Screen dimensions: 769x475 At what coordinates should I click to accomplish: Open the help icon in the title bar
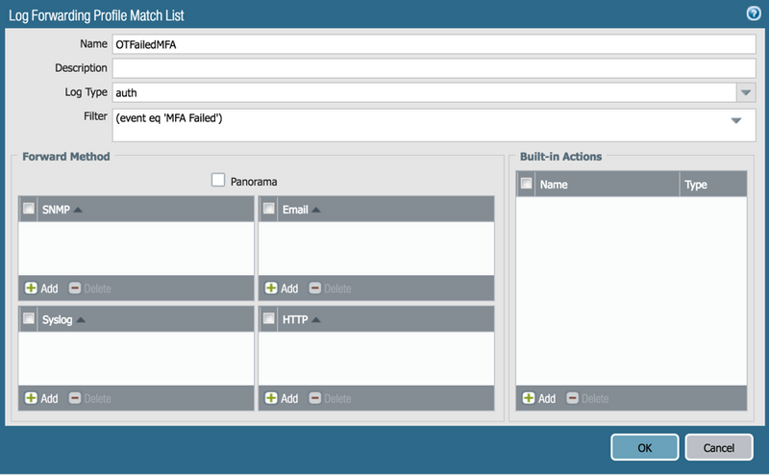(754, 13)
